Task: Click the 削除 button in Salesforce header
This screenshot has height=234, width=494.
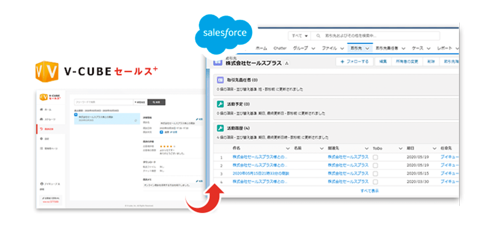Action: click(431, 62)
